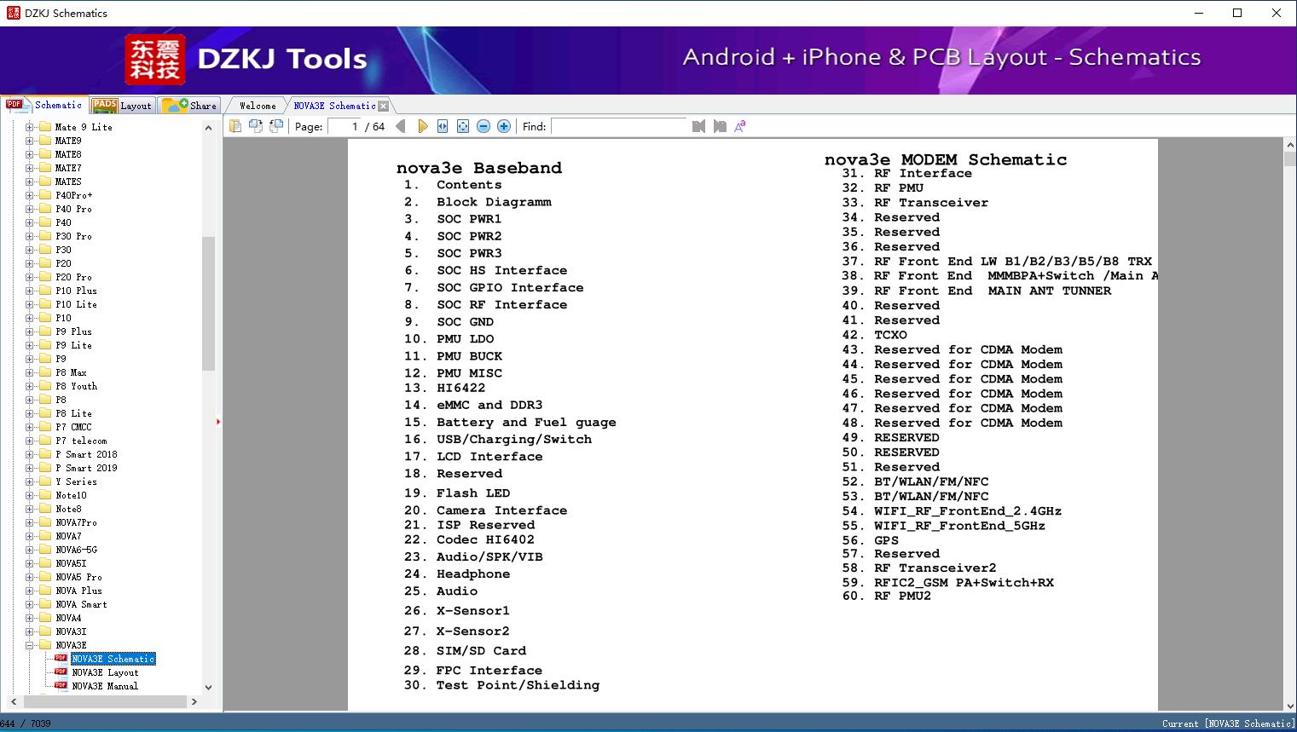Click the folder icon of Mate 9 Lite

45,127
